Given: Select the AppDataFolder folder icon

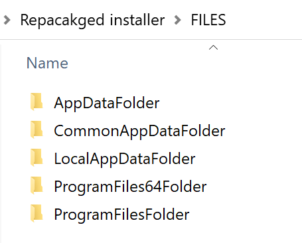Looking at the screenshot, I should [x=37, y=102].
